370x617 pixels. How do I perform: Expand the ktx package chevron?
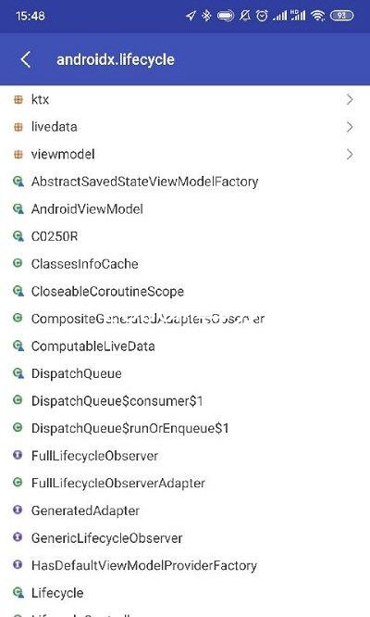[350, 99]
